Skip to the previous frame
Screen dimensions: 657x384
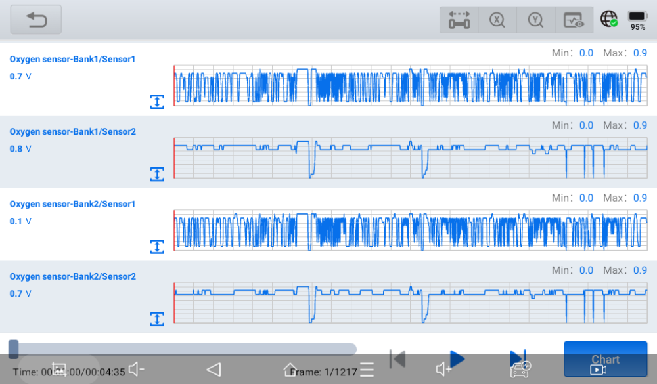click(x=397, y=359)
